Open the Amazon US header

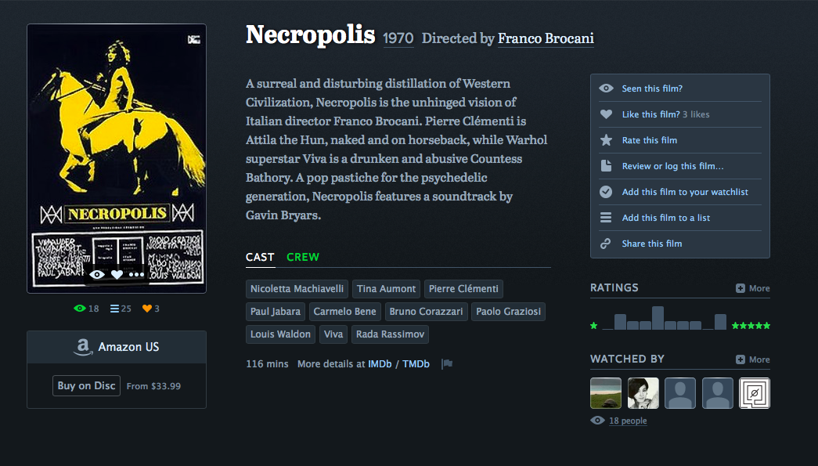[117, 347]
